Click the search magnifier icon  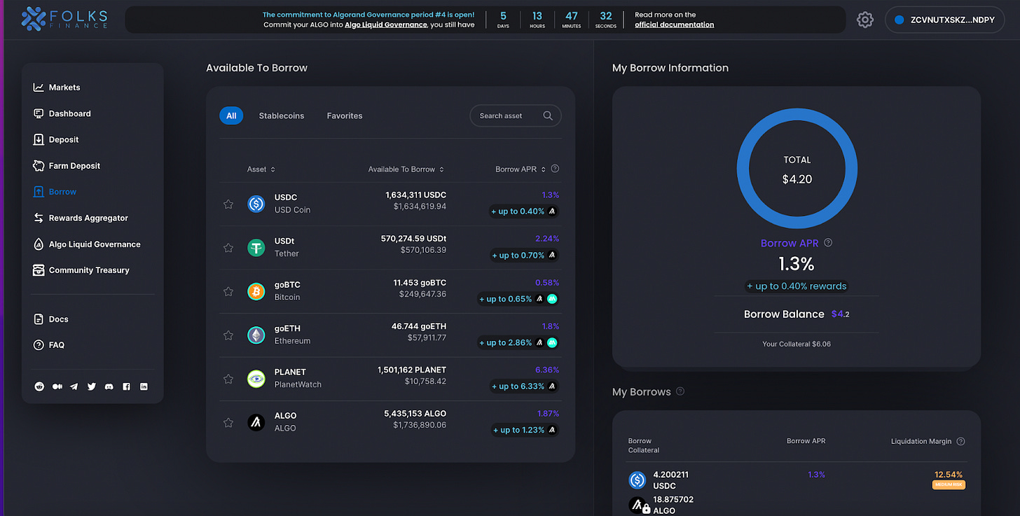point(548,116)
